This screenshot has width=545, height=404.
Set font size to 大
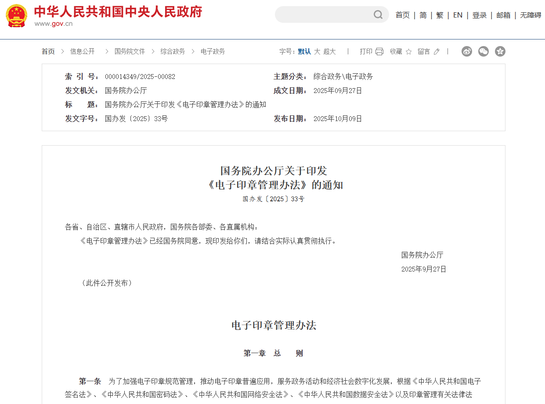coord(317,52)
